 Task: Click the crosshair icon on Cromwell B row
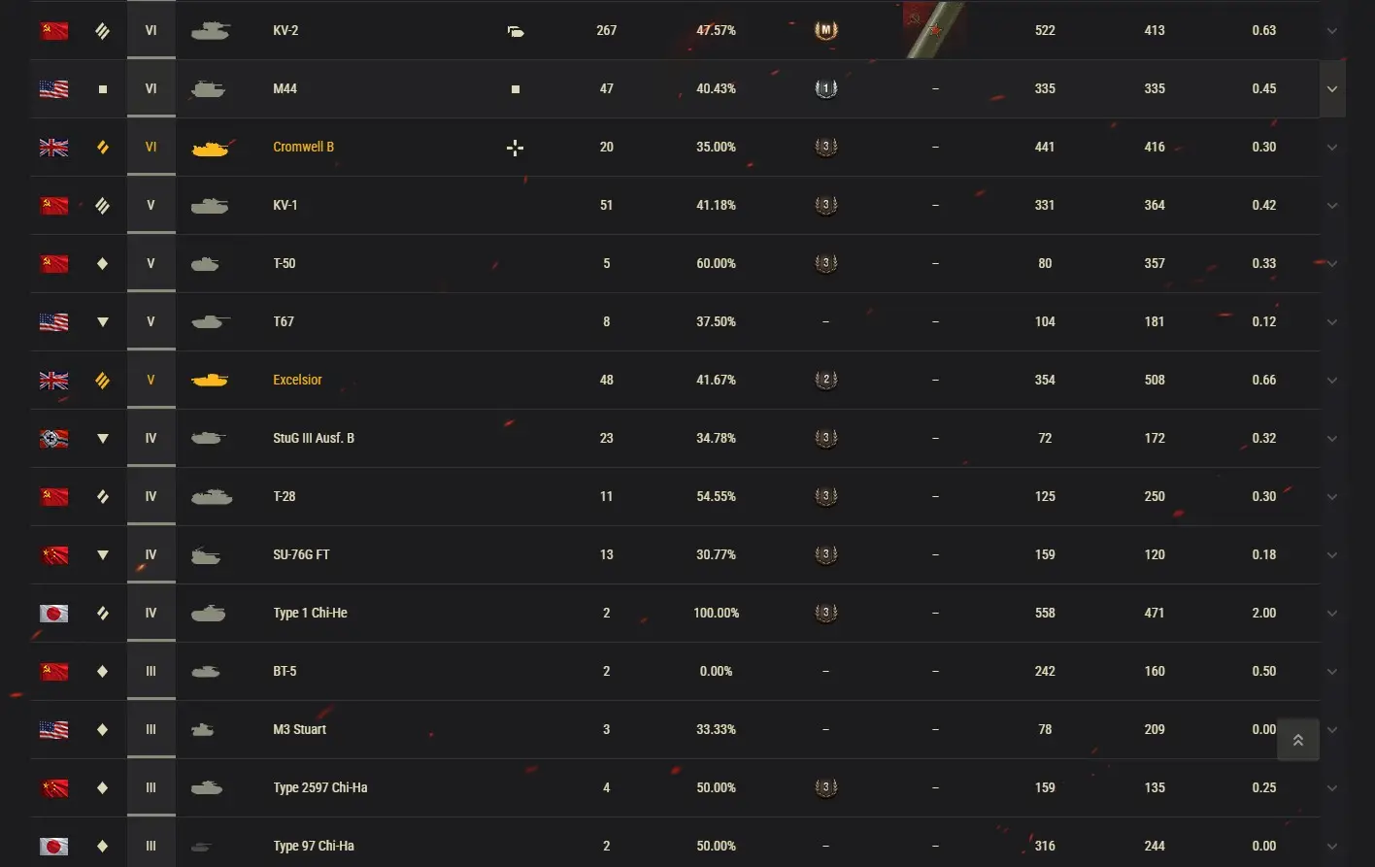click(516, 148)
